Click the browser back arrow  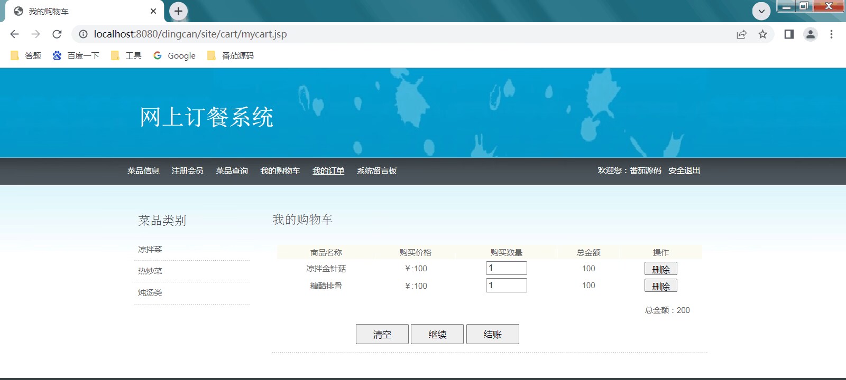[14, 34]
